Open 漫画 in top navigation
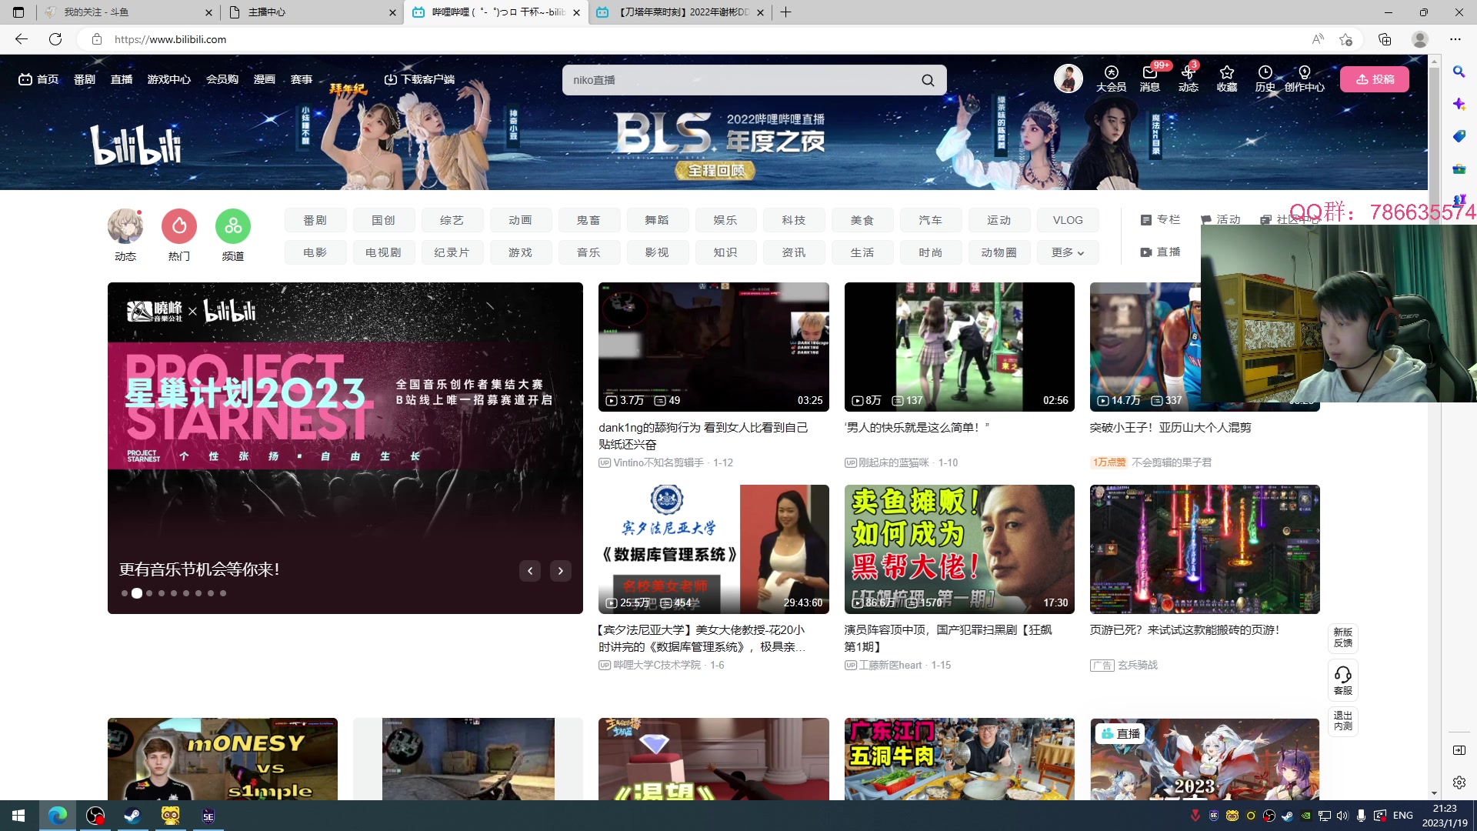Viewport: 1477px width, 831px height. (x=265, y=79)
